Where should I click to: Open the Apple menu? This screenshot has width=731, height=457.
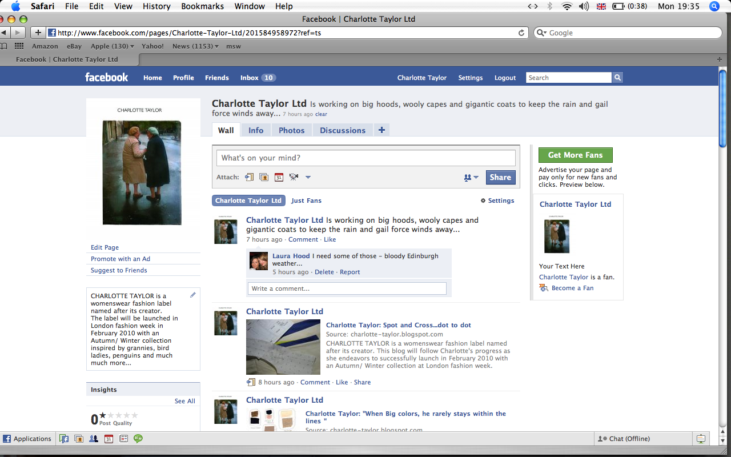16,6
